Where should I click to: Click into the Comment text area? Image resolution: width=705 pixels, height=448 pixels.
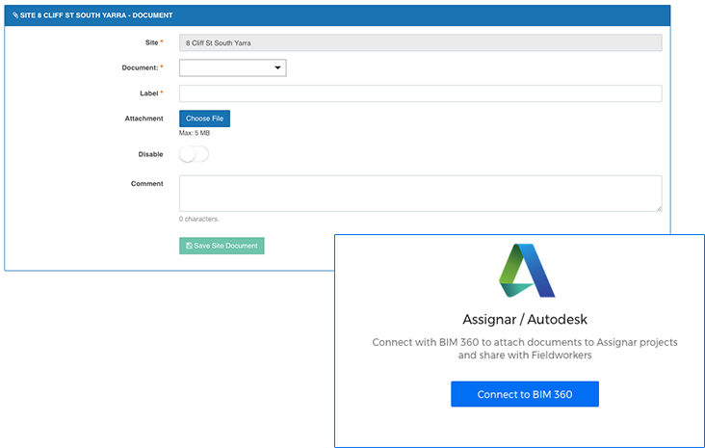(420, 194)
